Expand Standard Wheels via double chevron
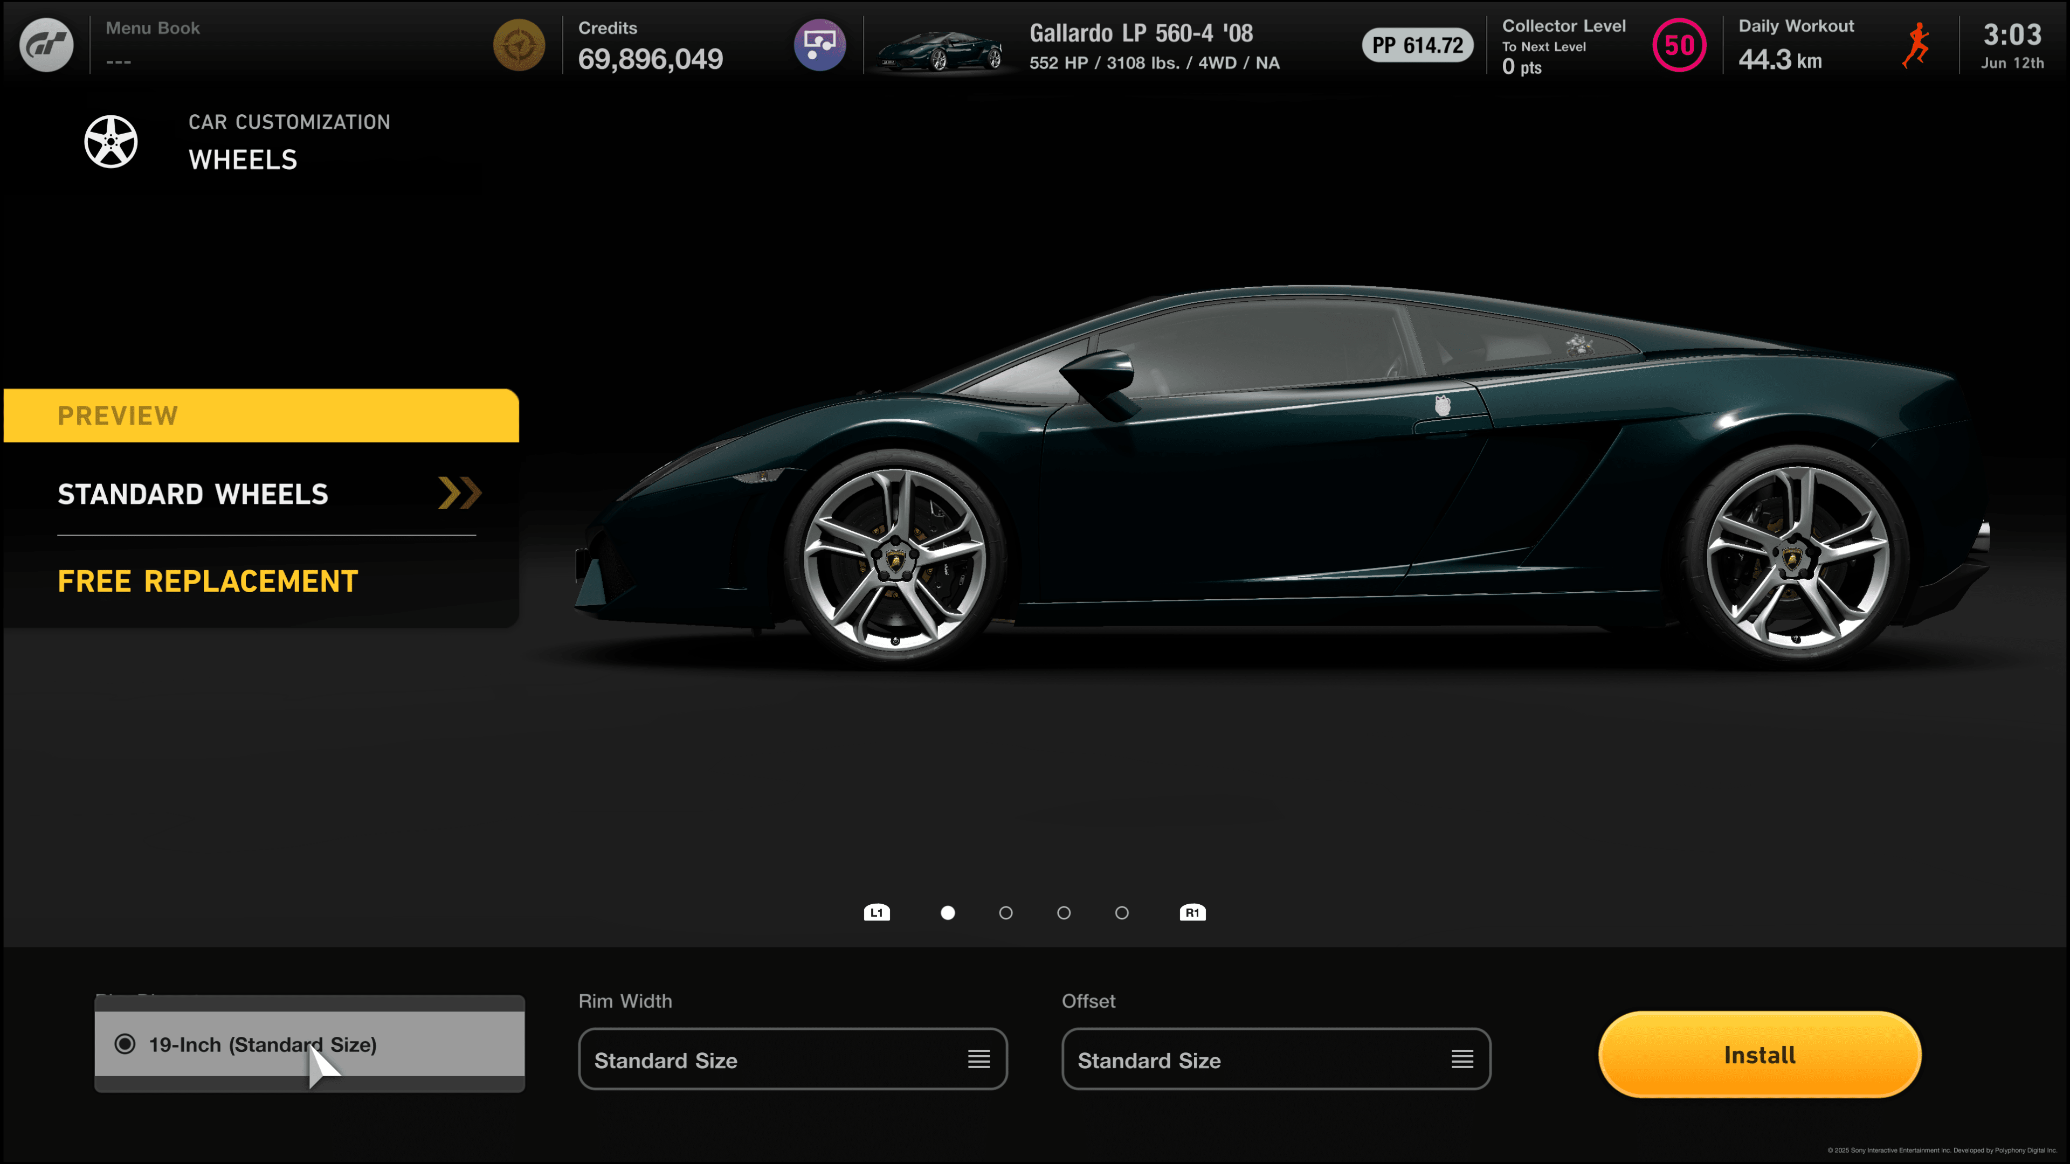The width and height of the screenshot is (2070, 1164). click(x=460, y=493)
